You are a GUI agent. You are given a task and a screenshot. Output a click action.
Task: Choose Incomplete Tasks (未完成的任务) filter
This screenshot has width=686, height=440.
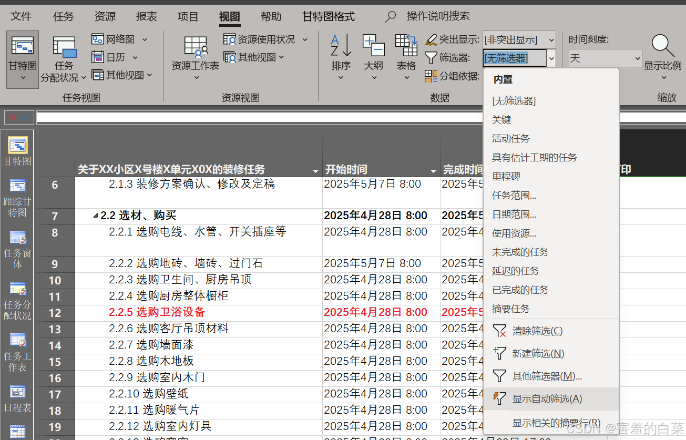coord(551,252)
